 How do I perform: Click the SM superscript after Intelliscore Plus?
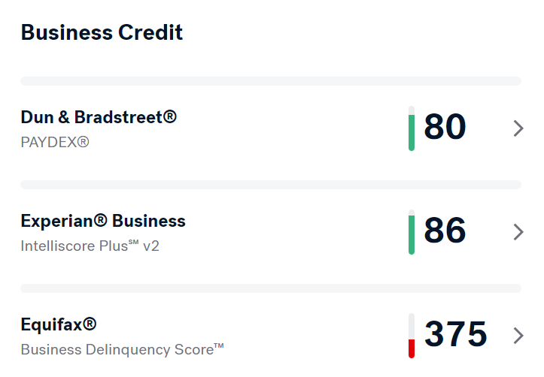click(134, 242)
